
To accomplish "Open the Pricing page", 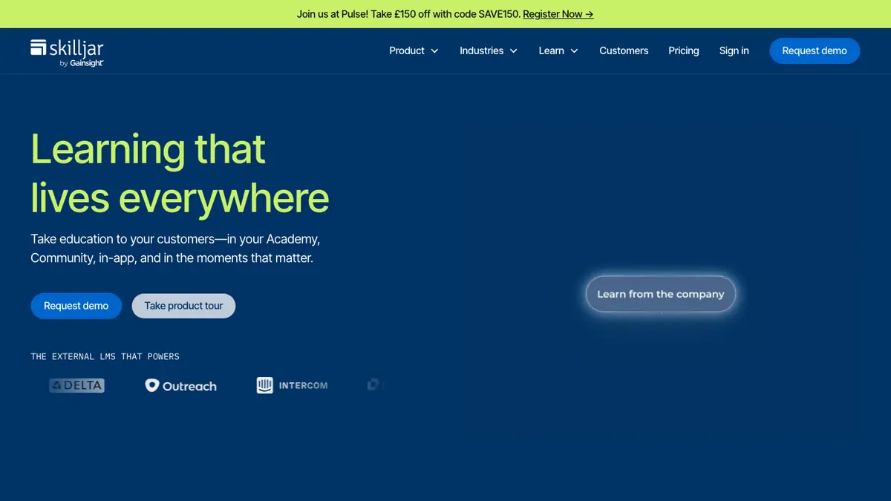I will tap(684, 50).
